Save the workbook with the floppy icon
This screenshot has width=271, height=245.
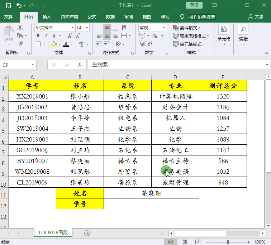pos(8,6)
